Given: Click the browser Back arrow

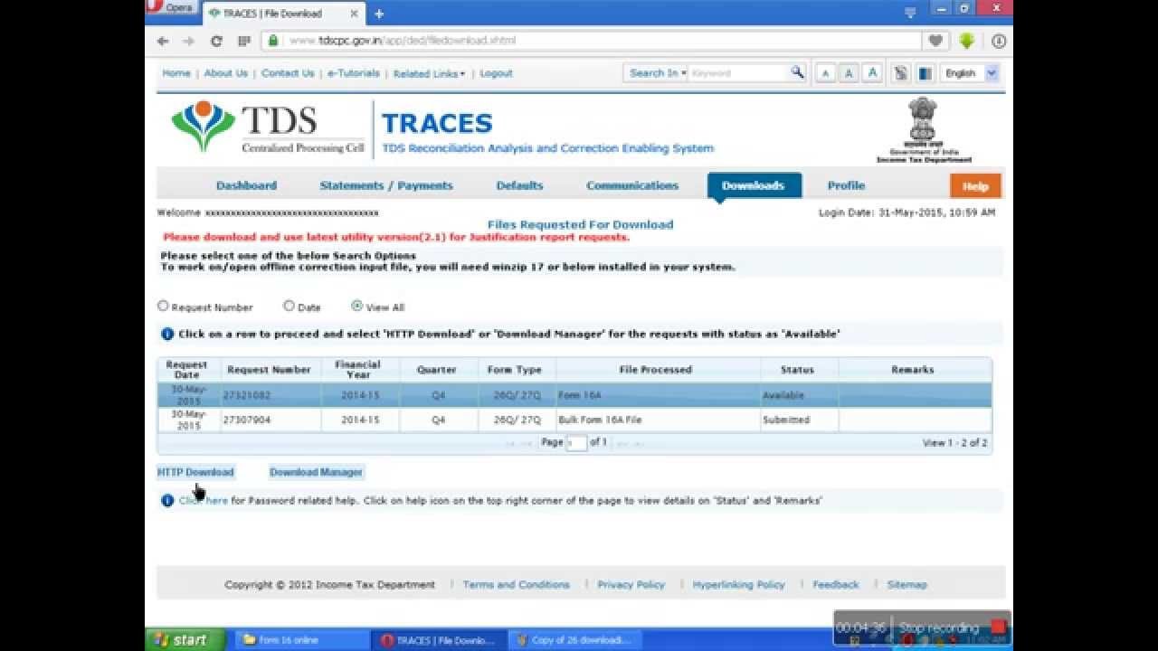Looking at the screenshot, I should 163,41.
